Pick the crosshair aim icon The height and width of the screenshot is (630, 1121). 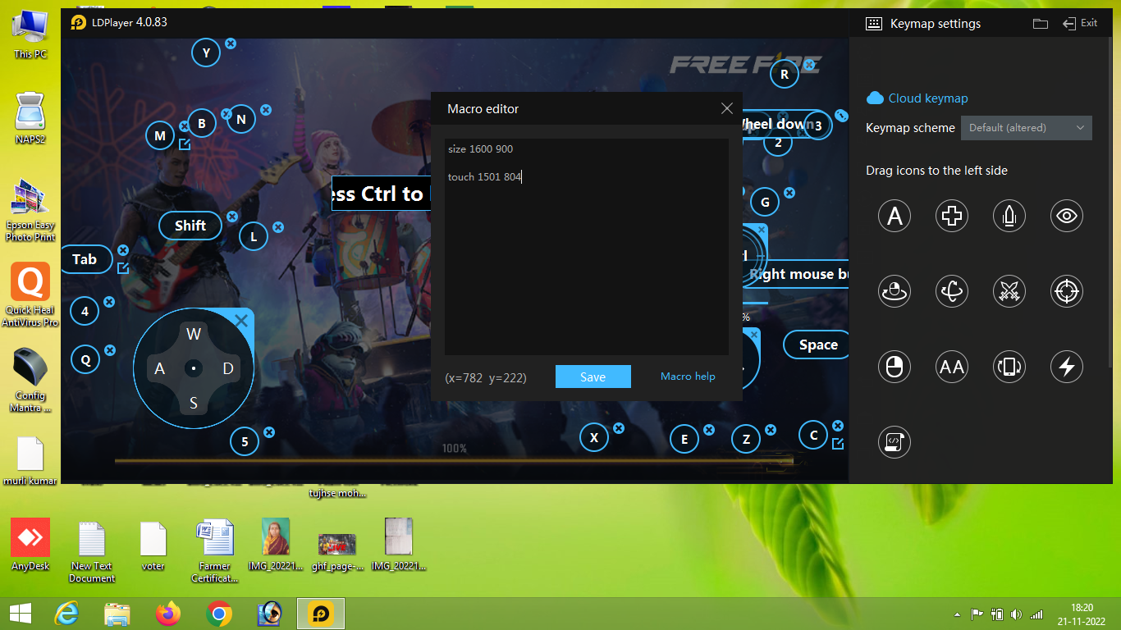tap(1067, 291)
